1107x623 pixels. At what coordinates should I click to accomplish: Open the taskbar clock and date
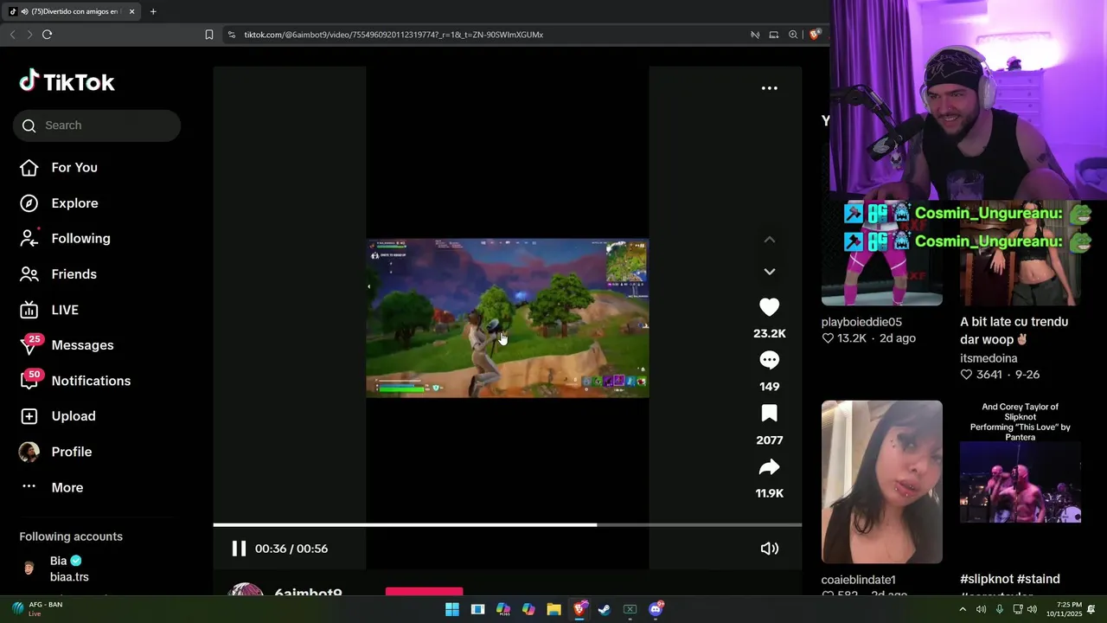(1064, 609)
